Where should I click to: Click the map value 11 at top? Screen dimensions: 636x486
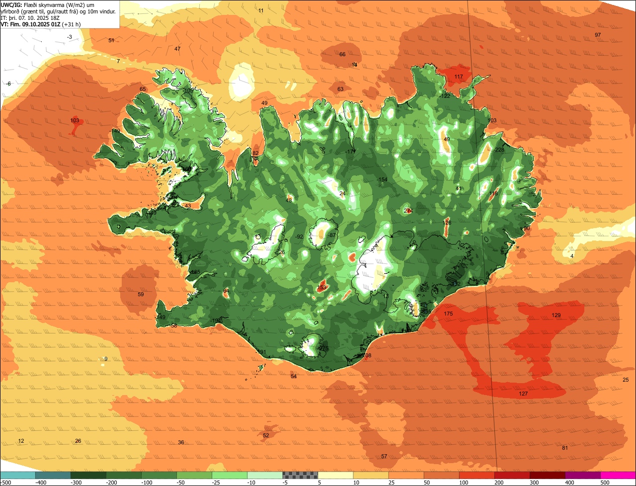[261, 10]
